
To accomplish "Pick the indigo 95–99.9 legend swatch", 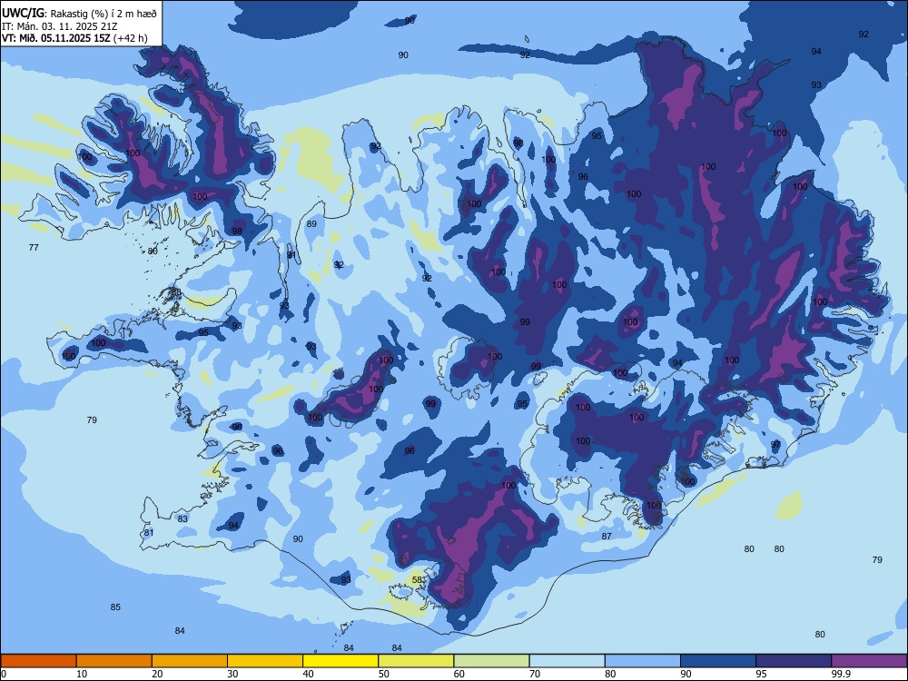I will click(x=794, y=661).
